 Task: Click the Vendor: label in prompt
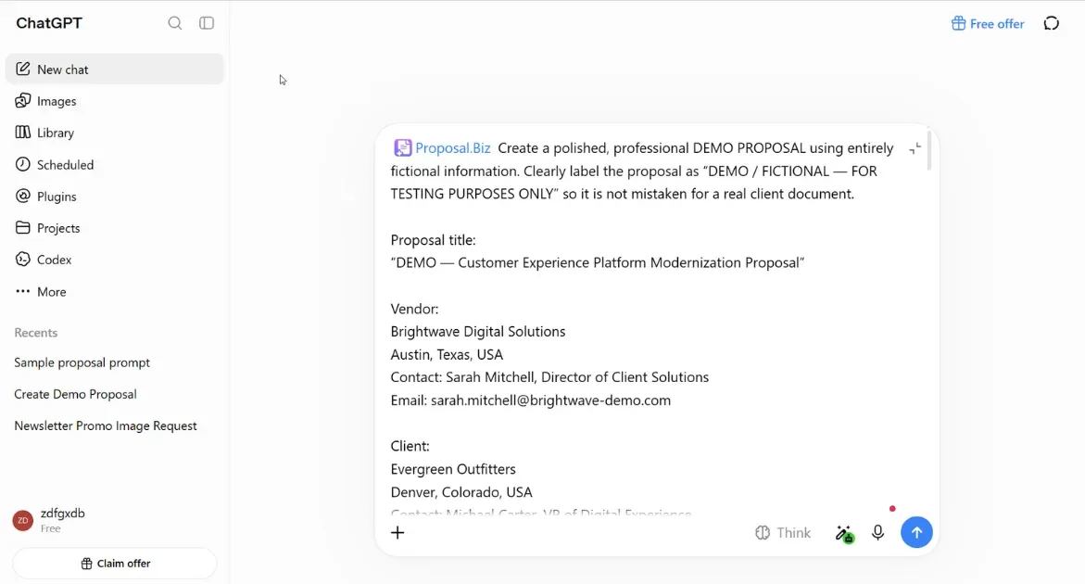point(414,309)
